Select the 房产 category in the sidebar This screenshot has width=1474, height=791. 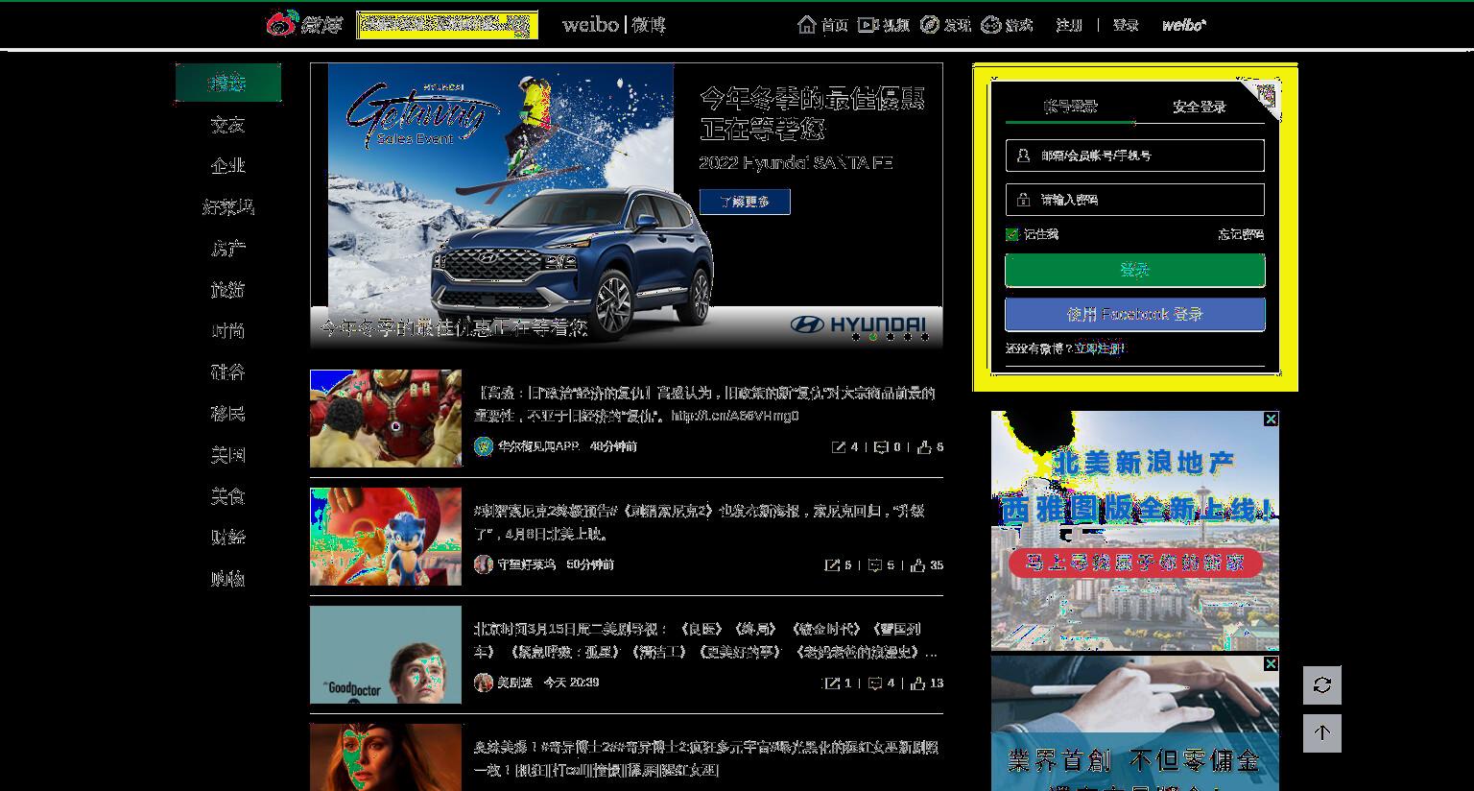click(x=228, y=248)
